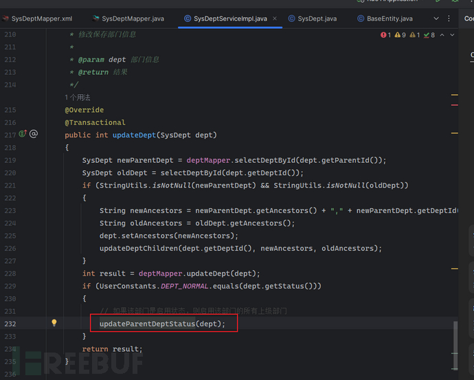Click the UserConstants class reference
474x380 pixels.
128,287
